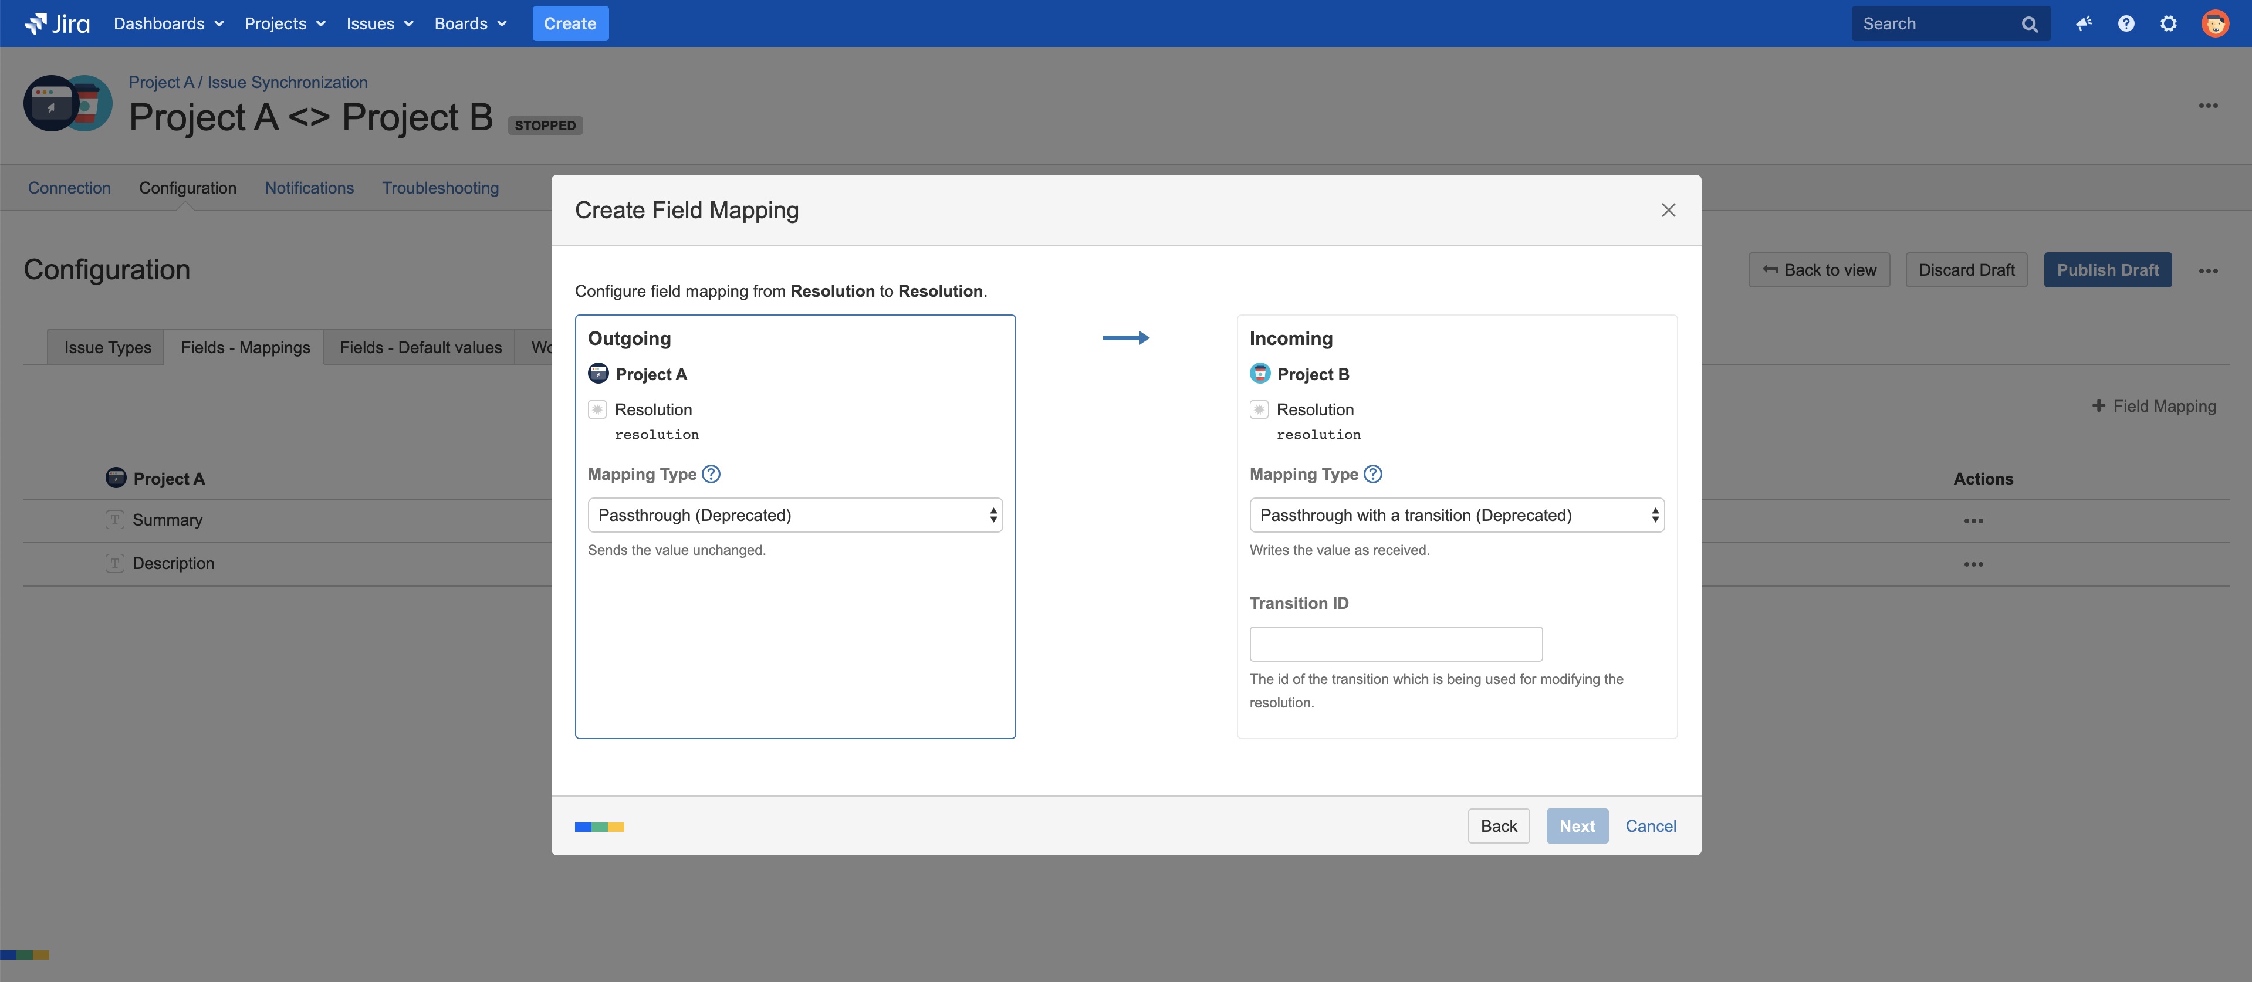Click the Back button in dialog
Image resolution: width=2252 pixels, height=982 pixels.
pyautogui.click(x=1499, y=825)
